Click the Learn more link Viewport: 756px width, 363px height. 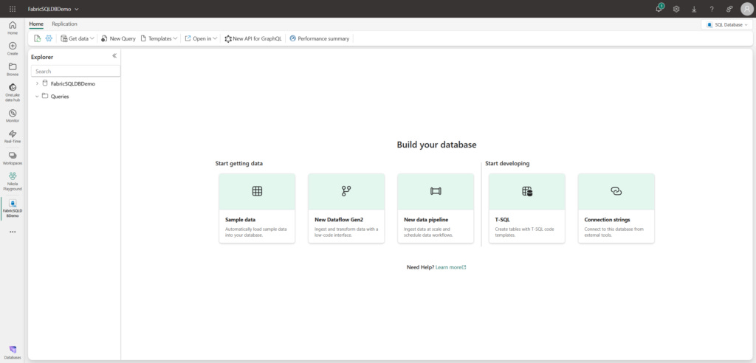click(450, 267)
